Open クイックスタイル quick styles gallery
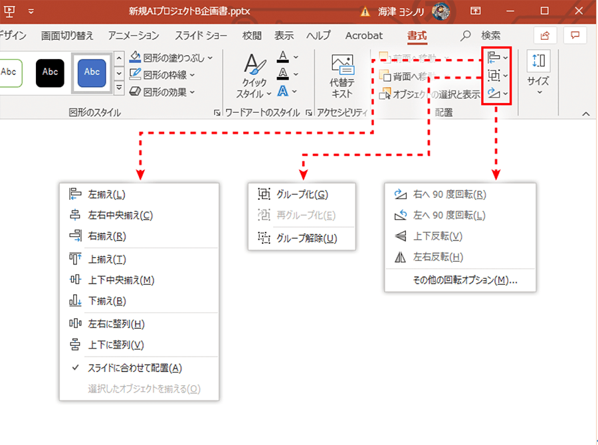Viewport: 598px width, 445px height. pyautogui.click(x=254, y=76)
